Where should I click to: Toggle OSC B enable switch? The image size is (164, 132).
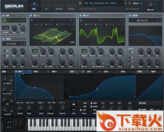click(x=80, y=16)
